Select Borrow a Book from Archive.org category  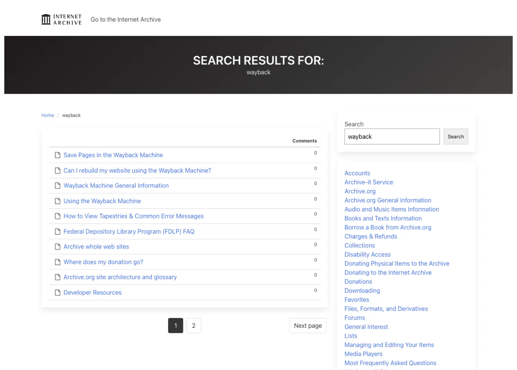coord(388,227)
